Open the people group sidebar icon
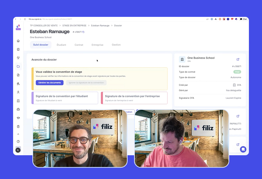262x179 pixels. point(18,58)
